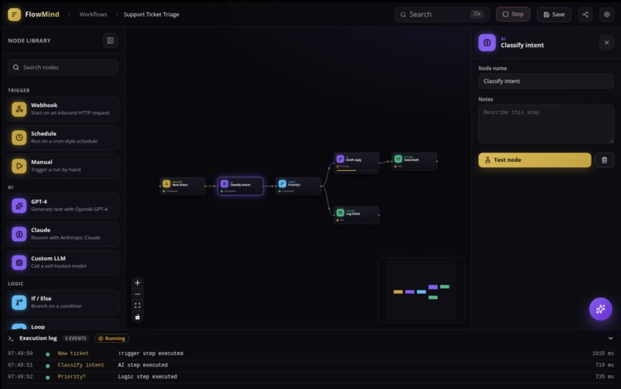Select the Priority? log row name
This screenshot has width=621, height=389.
[x=72, y=377]
